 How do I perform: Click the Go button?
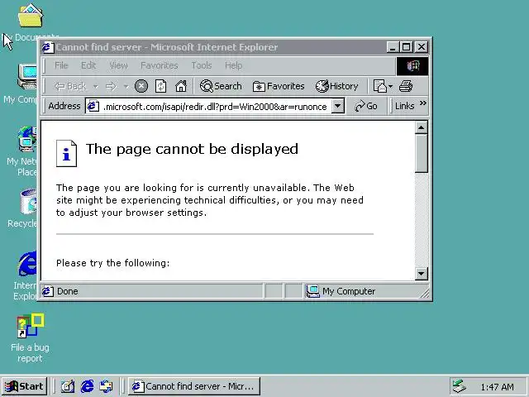point(366,106)
